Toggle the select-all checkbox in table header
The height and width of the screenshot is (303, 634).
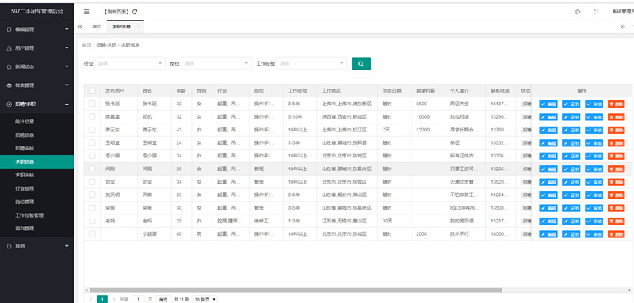[92, 91]
